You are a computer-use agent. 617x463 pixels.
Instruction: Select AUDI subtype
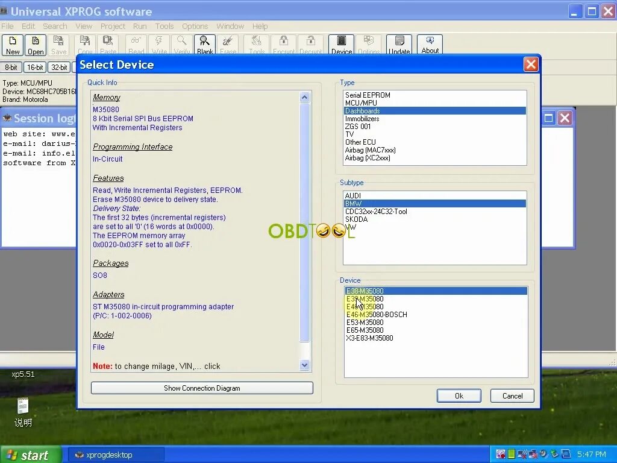435,196
